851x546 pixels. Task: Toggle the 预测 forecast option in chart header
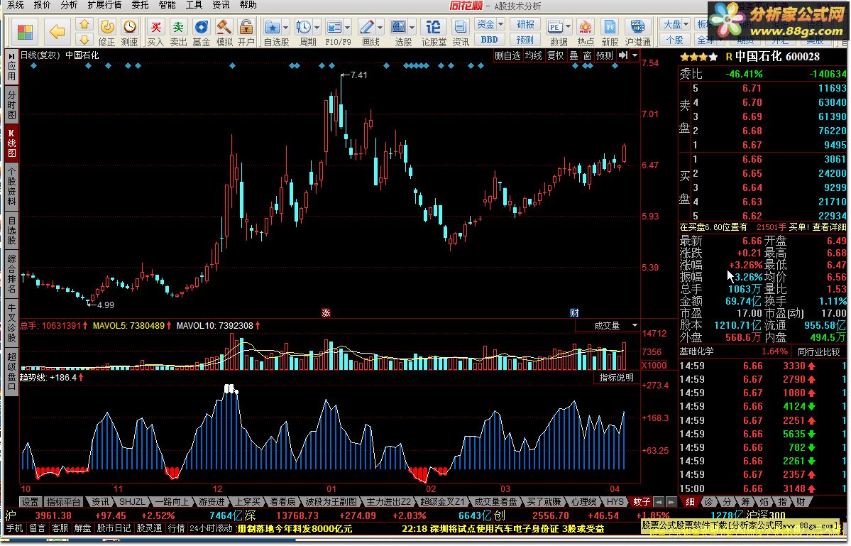pyautogui.click(x=604, y=55)
